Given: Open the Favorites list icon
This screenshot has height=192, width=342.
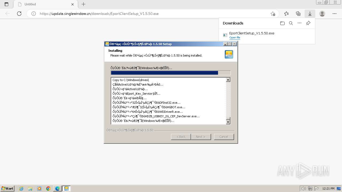Looking at the screenshot, I should (286, 14).
